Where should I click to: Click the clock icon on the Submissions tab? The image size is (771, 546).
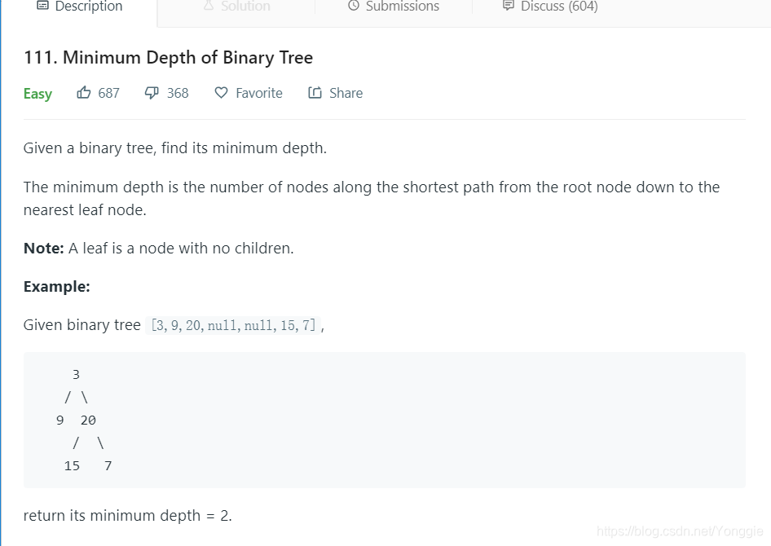[x=352, y=7]
